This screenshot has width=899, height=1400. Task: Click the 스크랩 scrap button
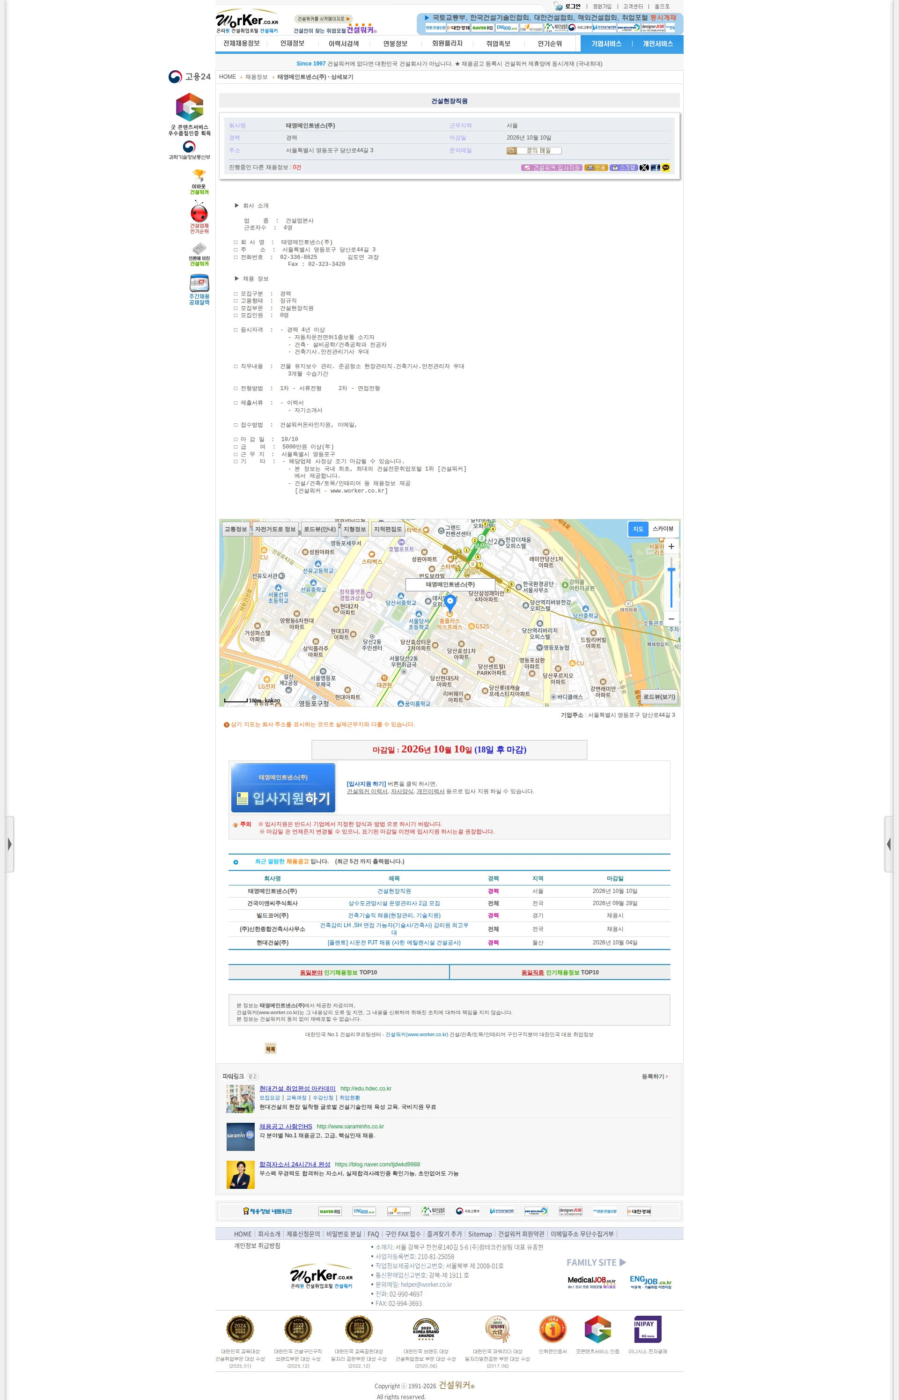click(x=624, y=168)
